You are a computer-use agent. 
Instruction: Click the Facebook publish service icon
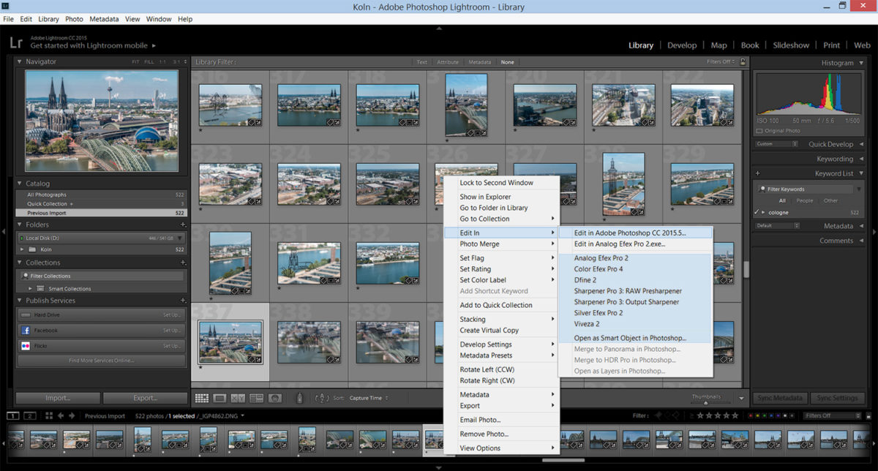point(26,331)
